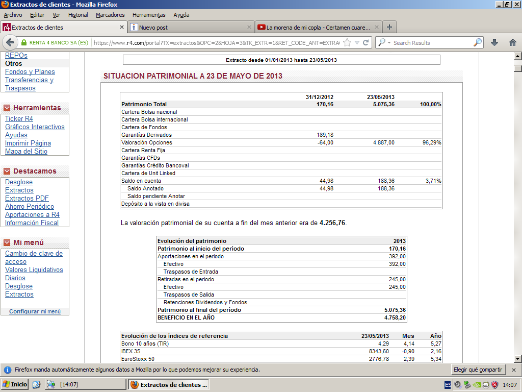The width and height of the screenshot is (522, 392).
Task: Open Ahorro Periódico link
Action: coord(29,207)
